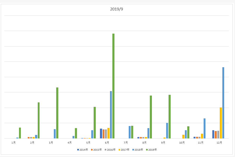Select the orange 2015年 legend color marker
The image size is (235, 157).
pos(92,150)
